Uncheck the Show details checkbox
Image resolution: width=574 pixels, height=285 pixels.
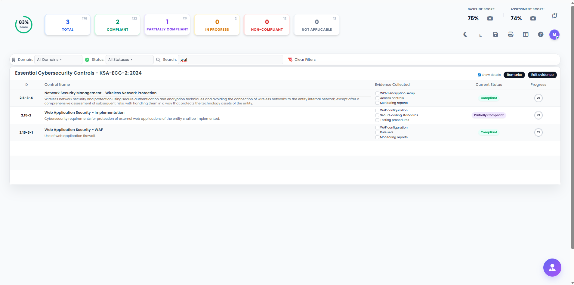(479, 75)
